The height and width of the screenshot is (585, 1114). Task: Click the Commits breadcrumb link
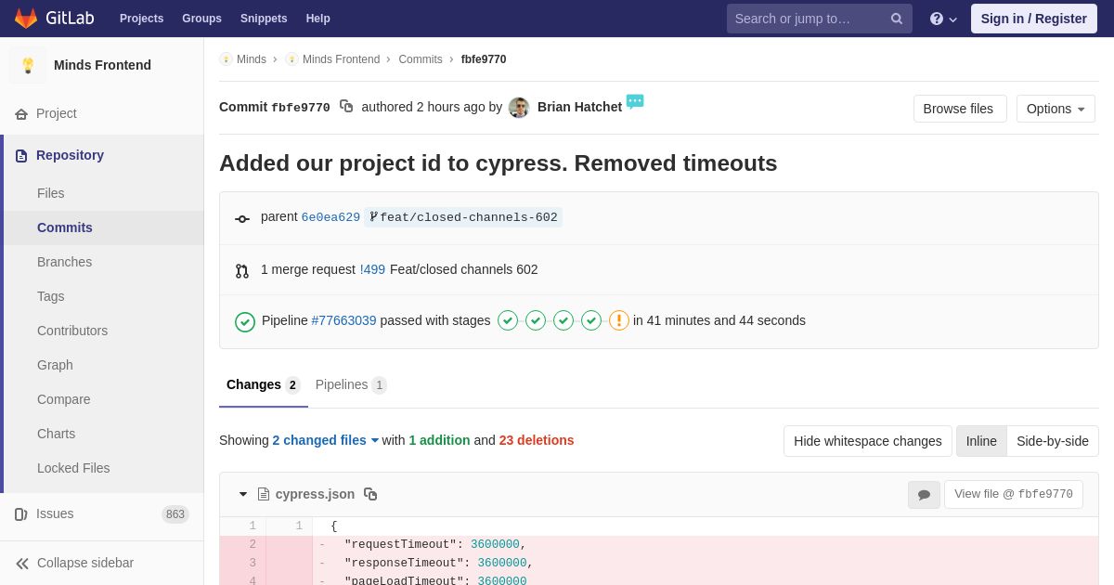[421, 59]
